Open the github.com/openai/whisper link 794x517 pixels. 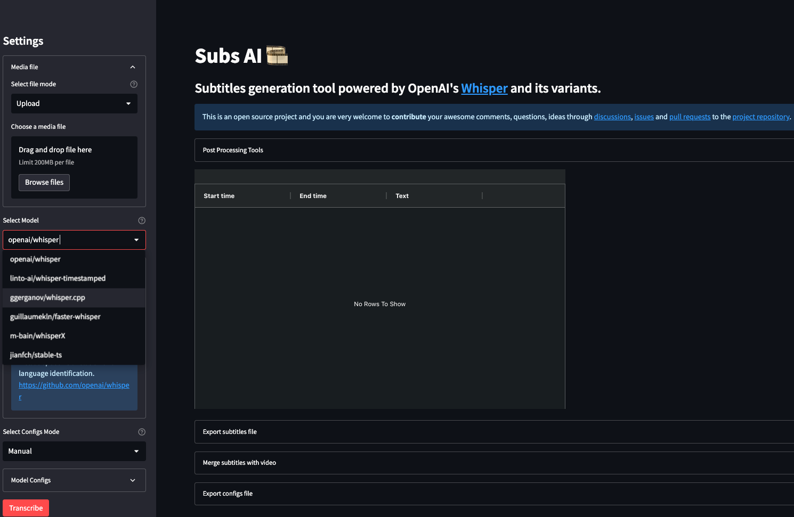point(74,385)
